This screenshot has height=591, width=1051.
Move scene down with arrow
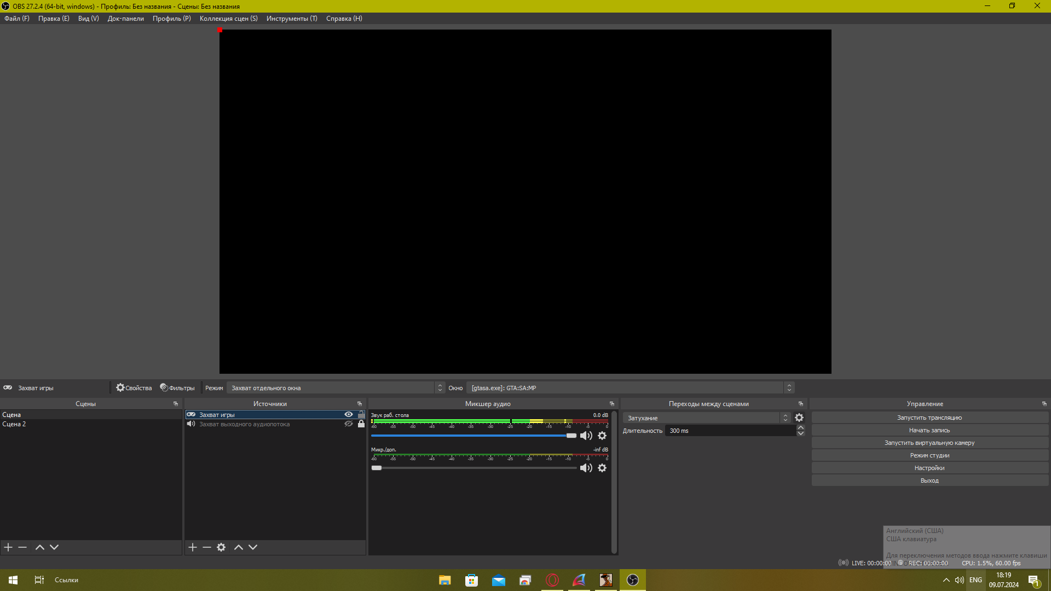pos(54,547)
